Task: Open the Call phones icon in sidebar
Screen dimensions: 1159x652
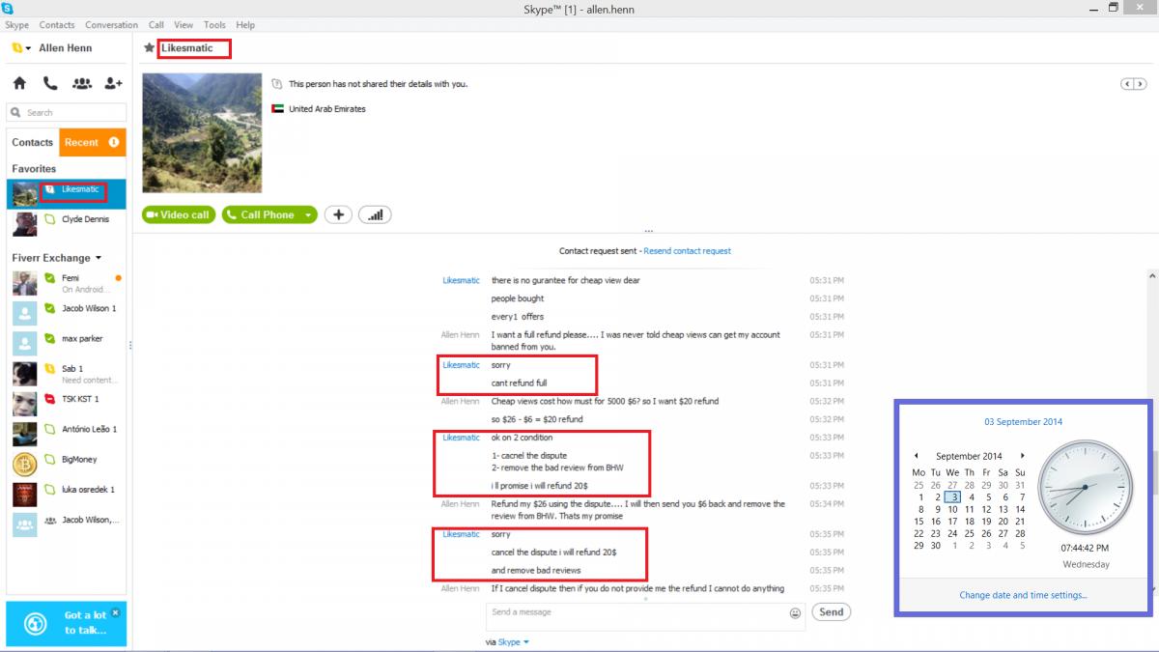Action: point(50,84)
